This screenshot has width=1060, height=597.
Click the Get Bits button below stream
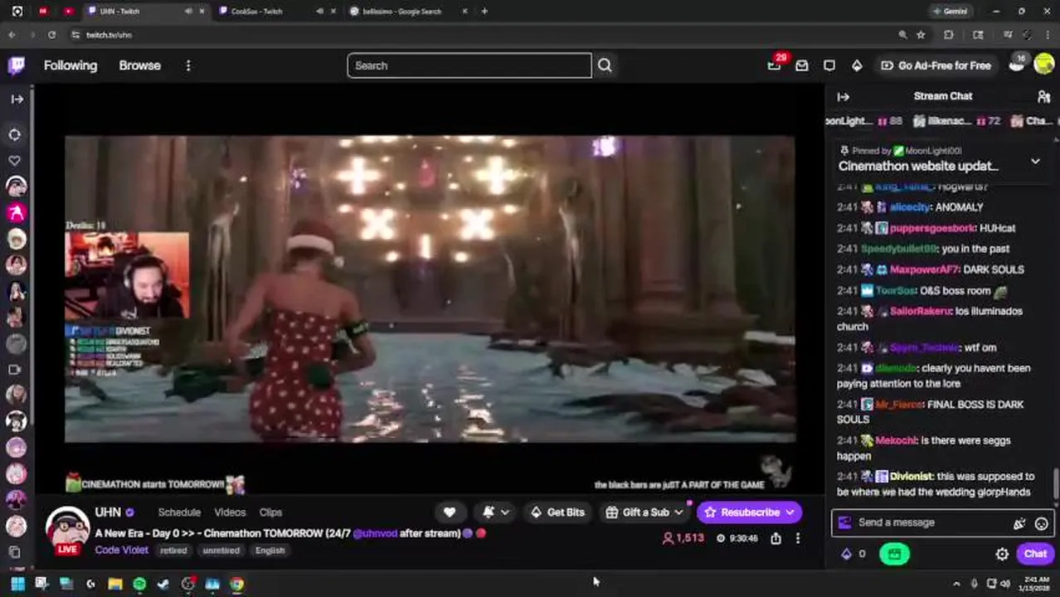coord(557,512)
